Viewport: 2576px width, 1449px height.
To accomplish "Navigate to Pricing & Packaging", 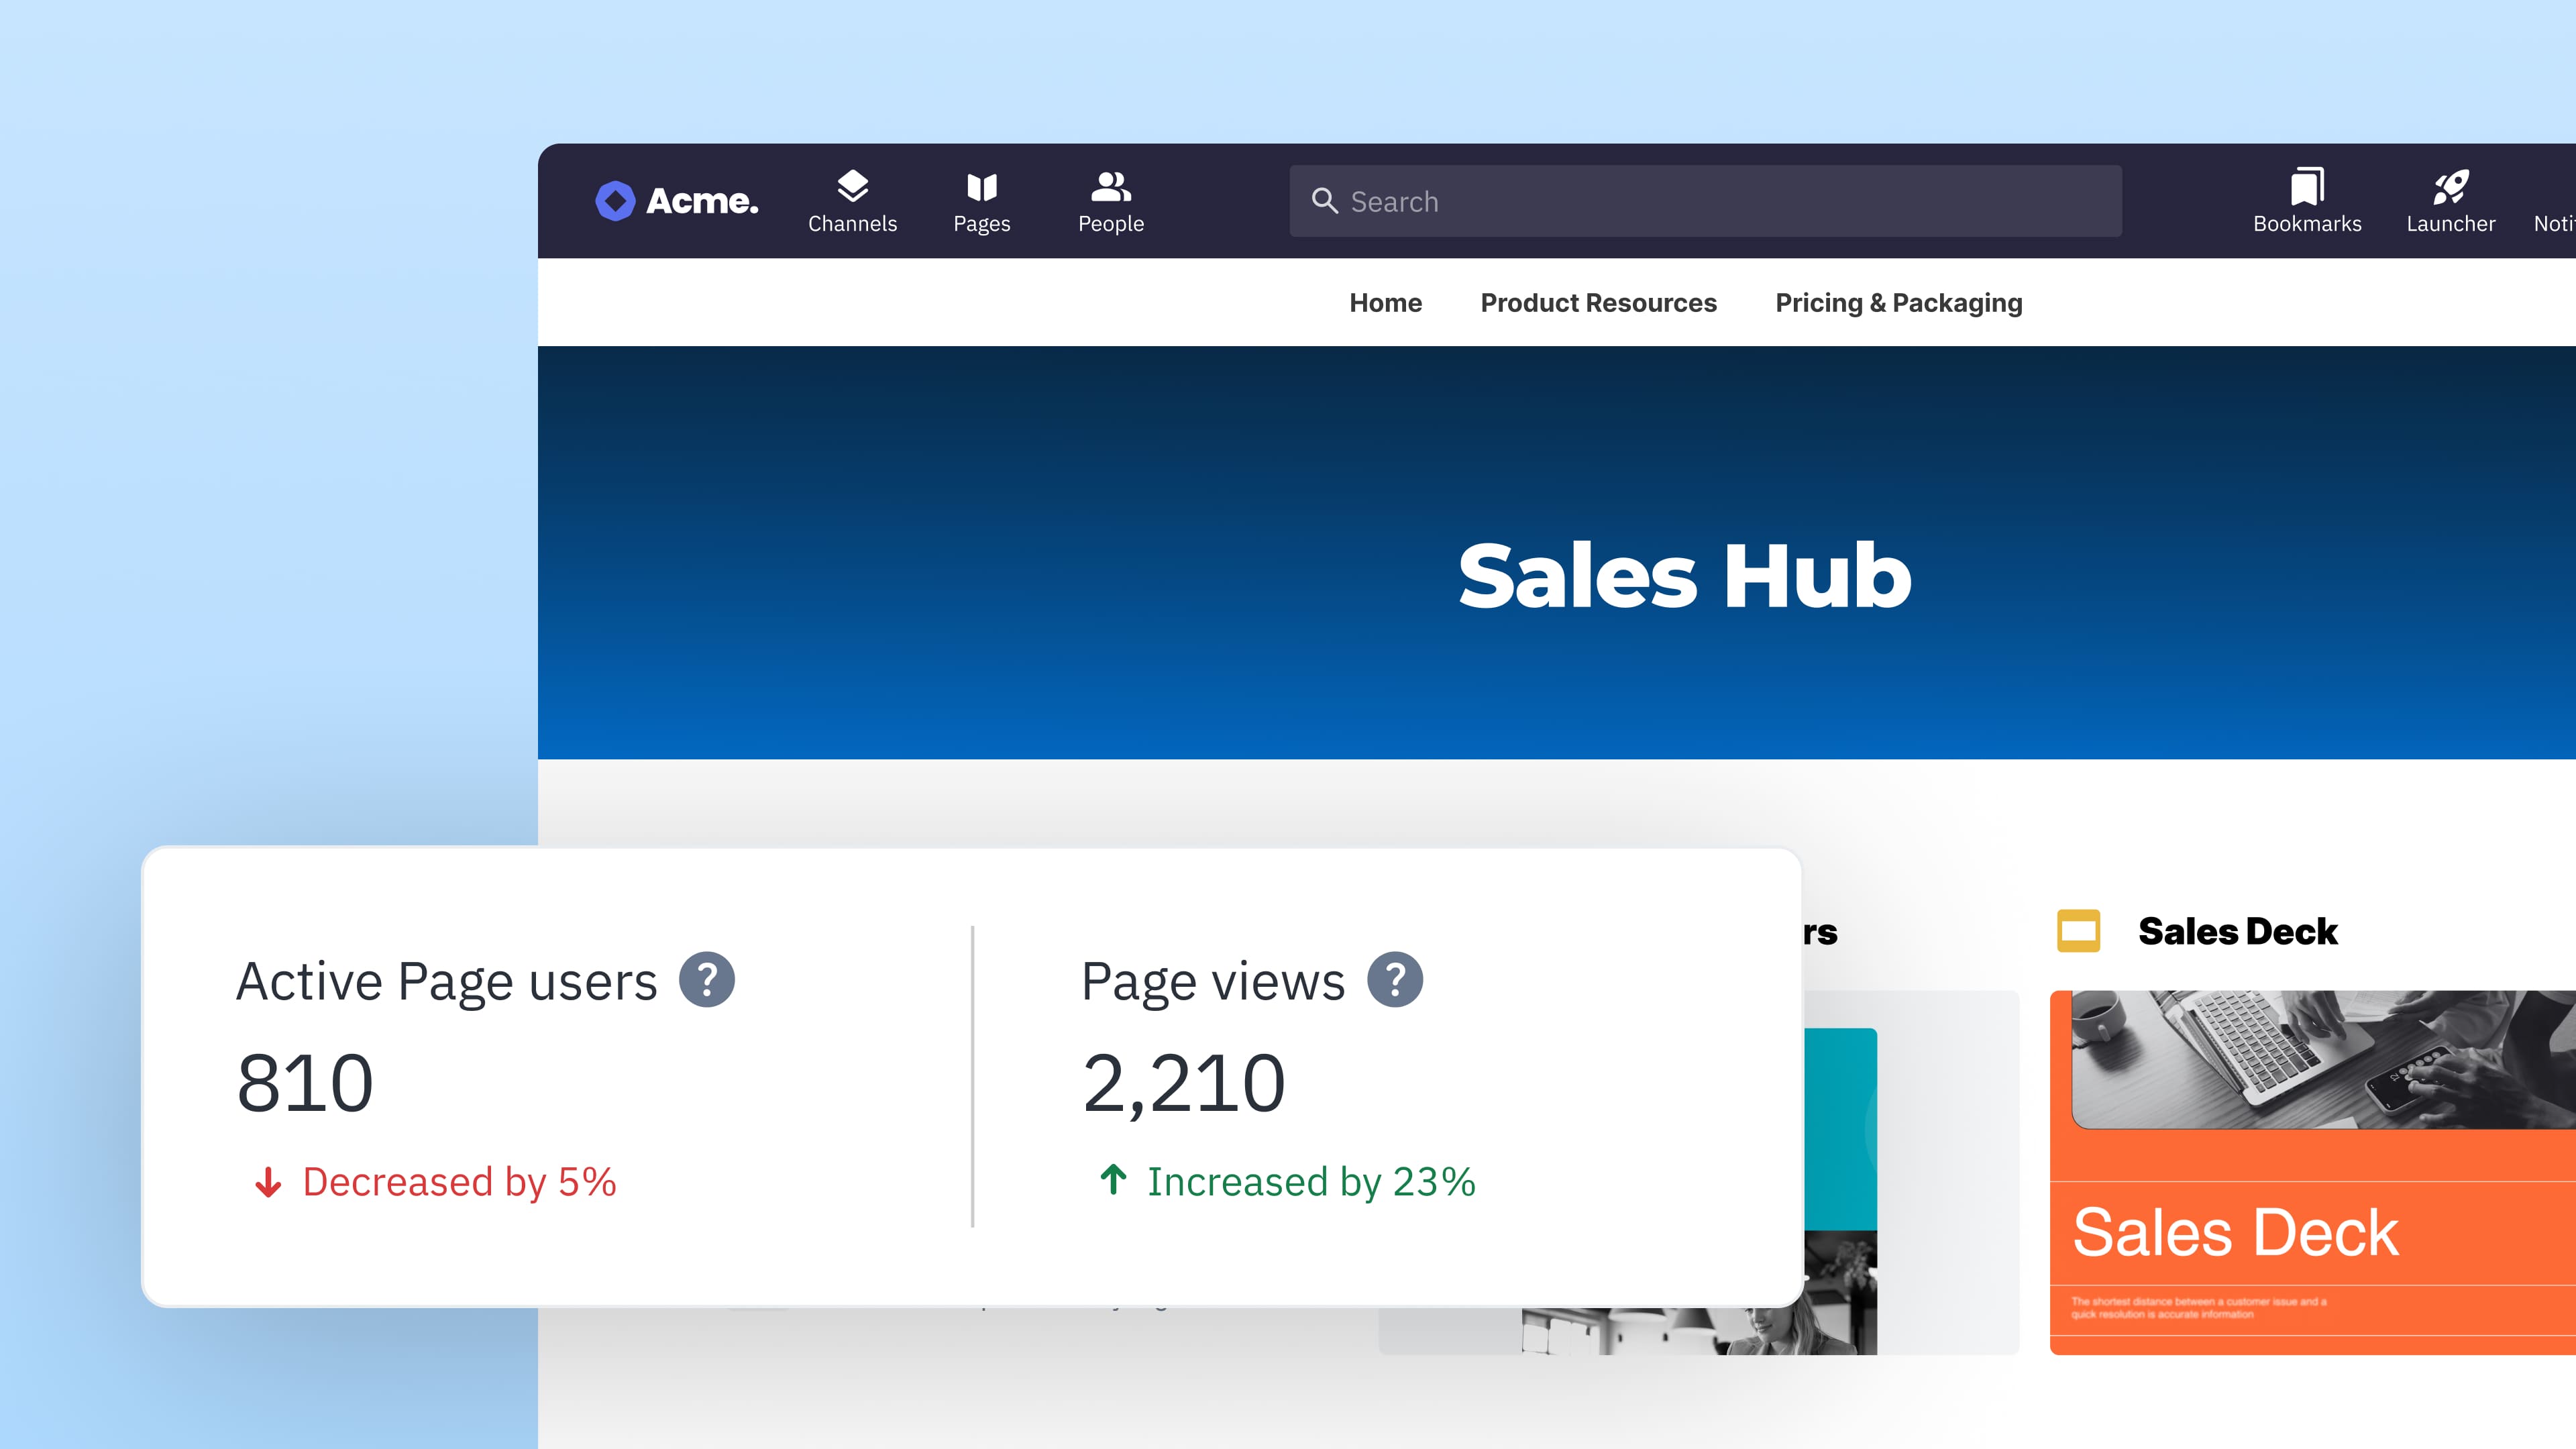I will pyautogui.click(x=1898, y=302).
